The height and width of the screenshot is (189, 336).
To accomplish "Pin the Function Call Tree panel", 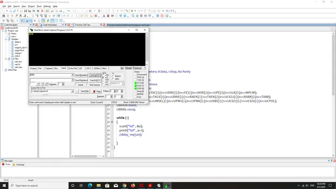I will (x=101, y=25).
